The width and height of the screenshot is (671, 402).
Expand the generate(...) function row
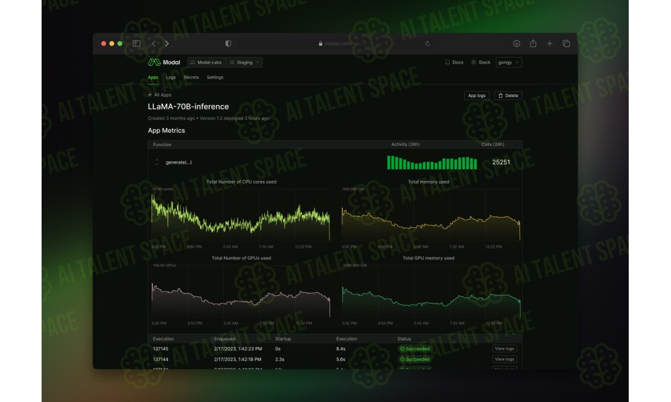(156, 162)
